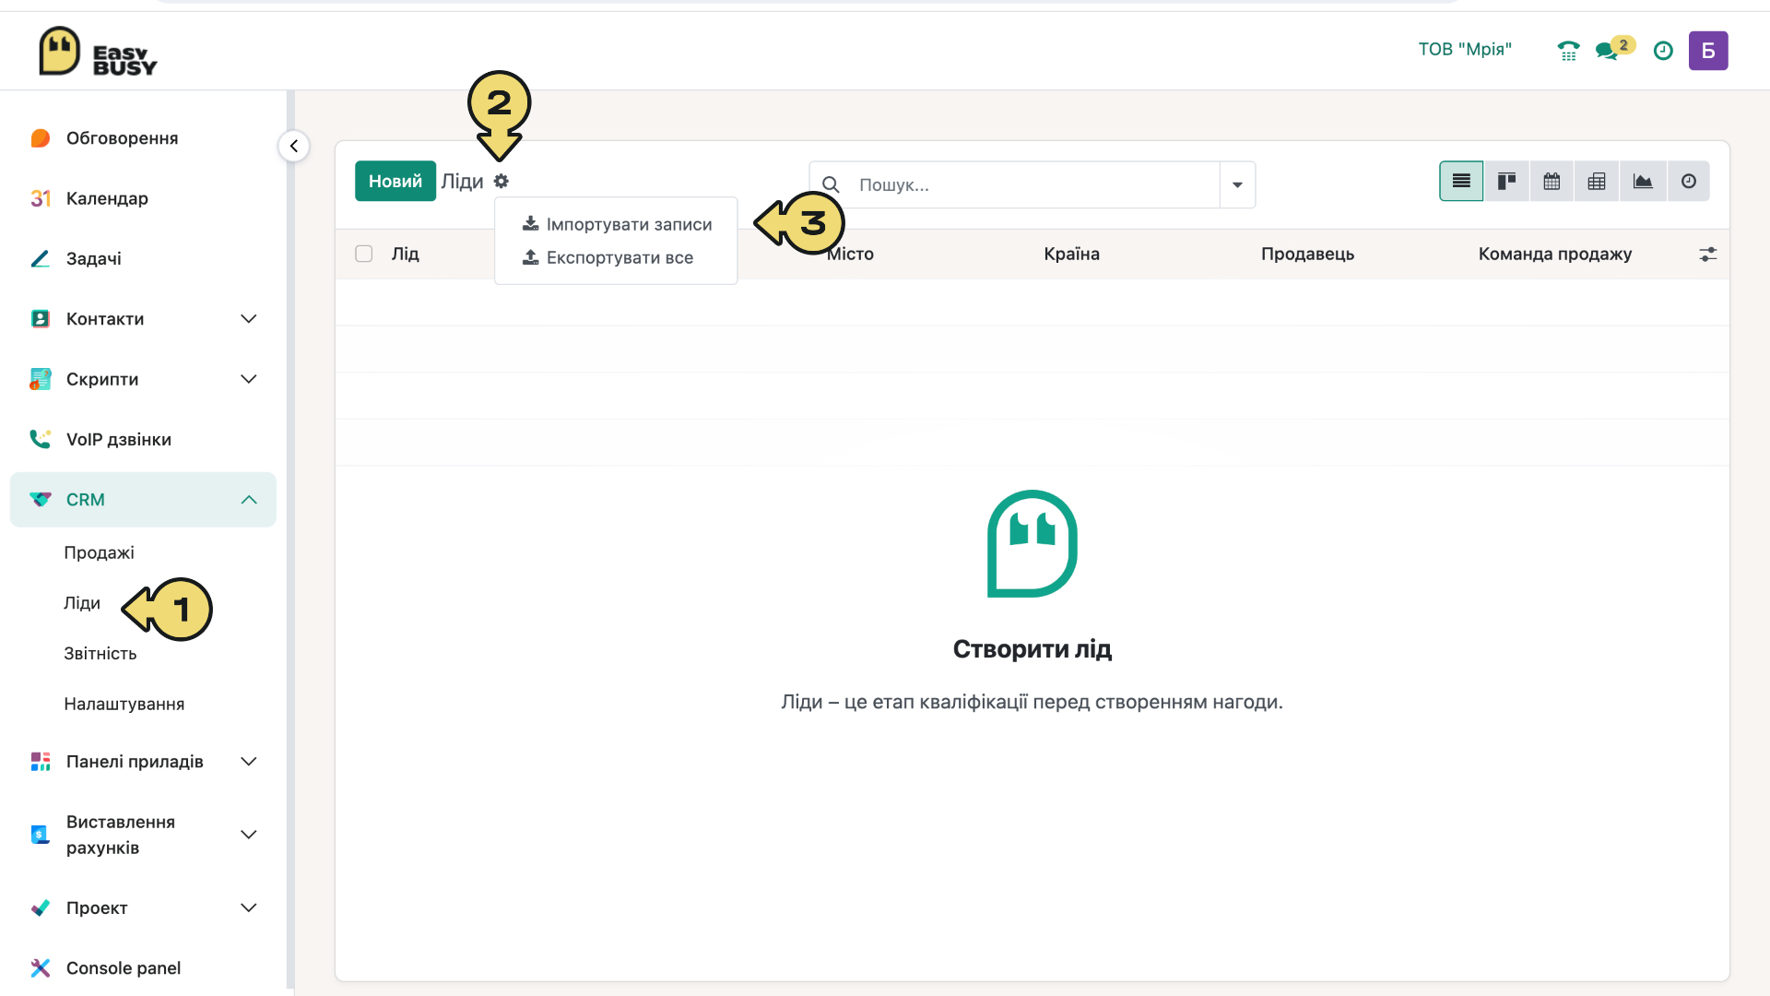
Task: Click the Контакти sidebar icon
Action: point(40,319)
